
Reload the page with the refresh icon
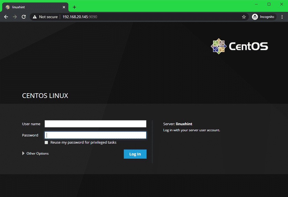[24, 17]
